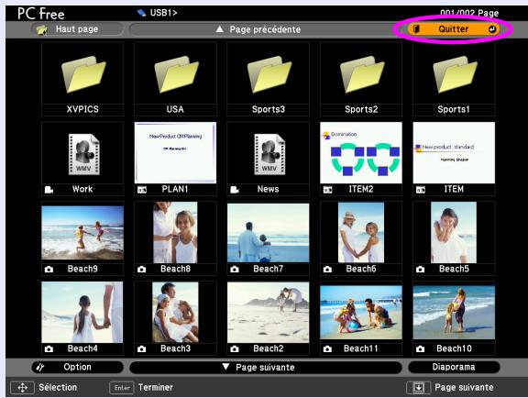528x398 pixels.
Task: Select the News WMV video file icon
Action: pyautogui.click(x=269, y=154)
